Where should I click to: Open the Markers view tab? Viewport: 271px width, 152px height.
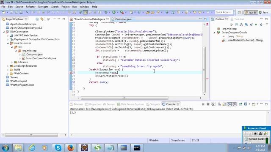pyautogui.click(x=77, y=104)
